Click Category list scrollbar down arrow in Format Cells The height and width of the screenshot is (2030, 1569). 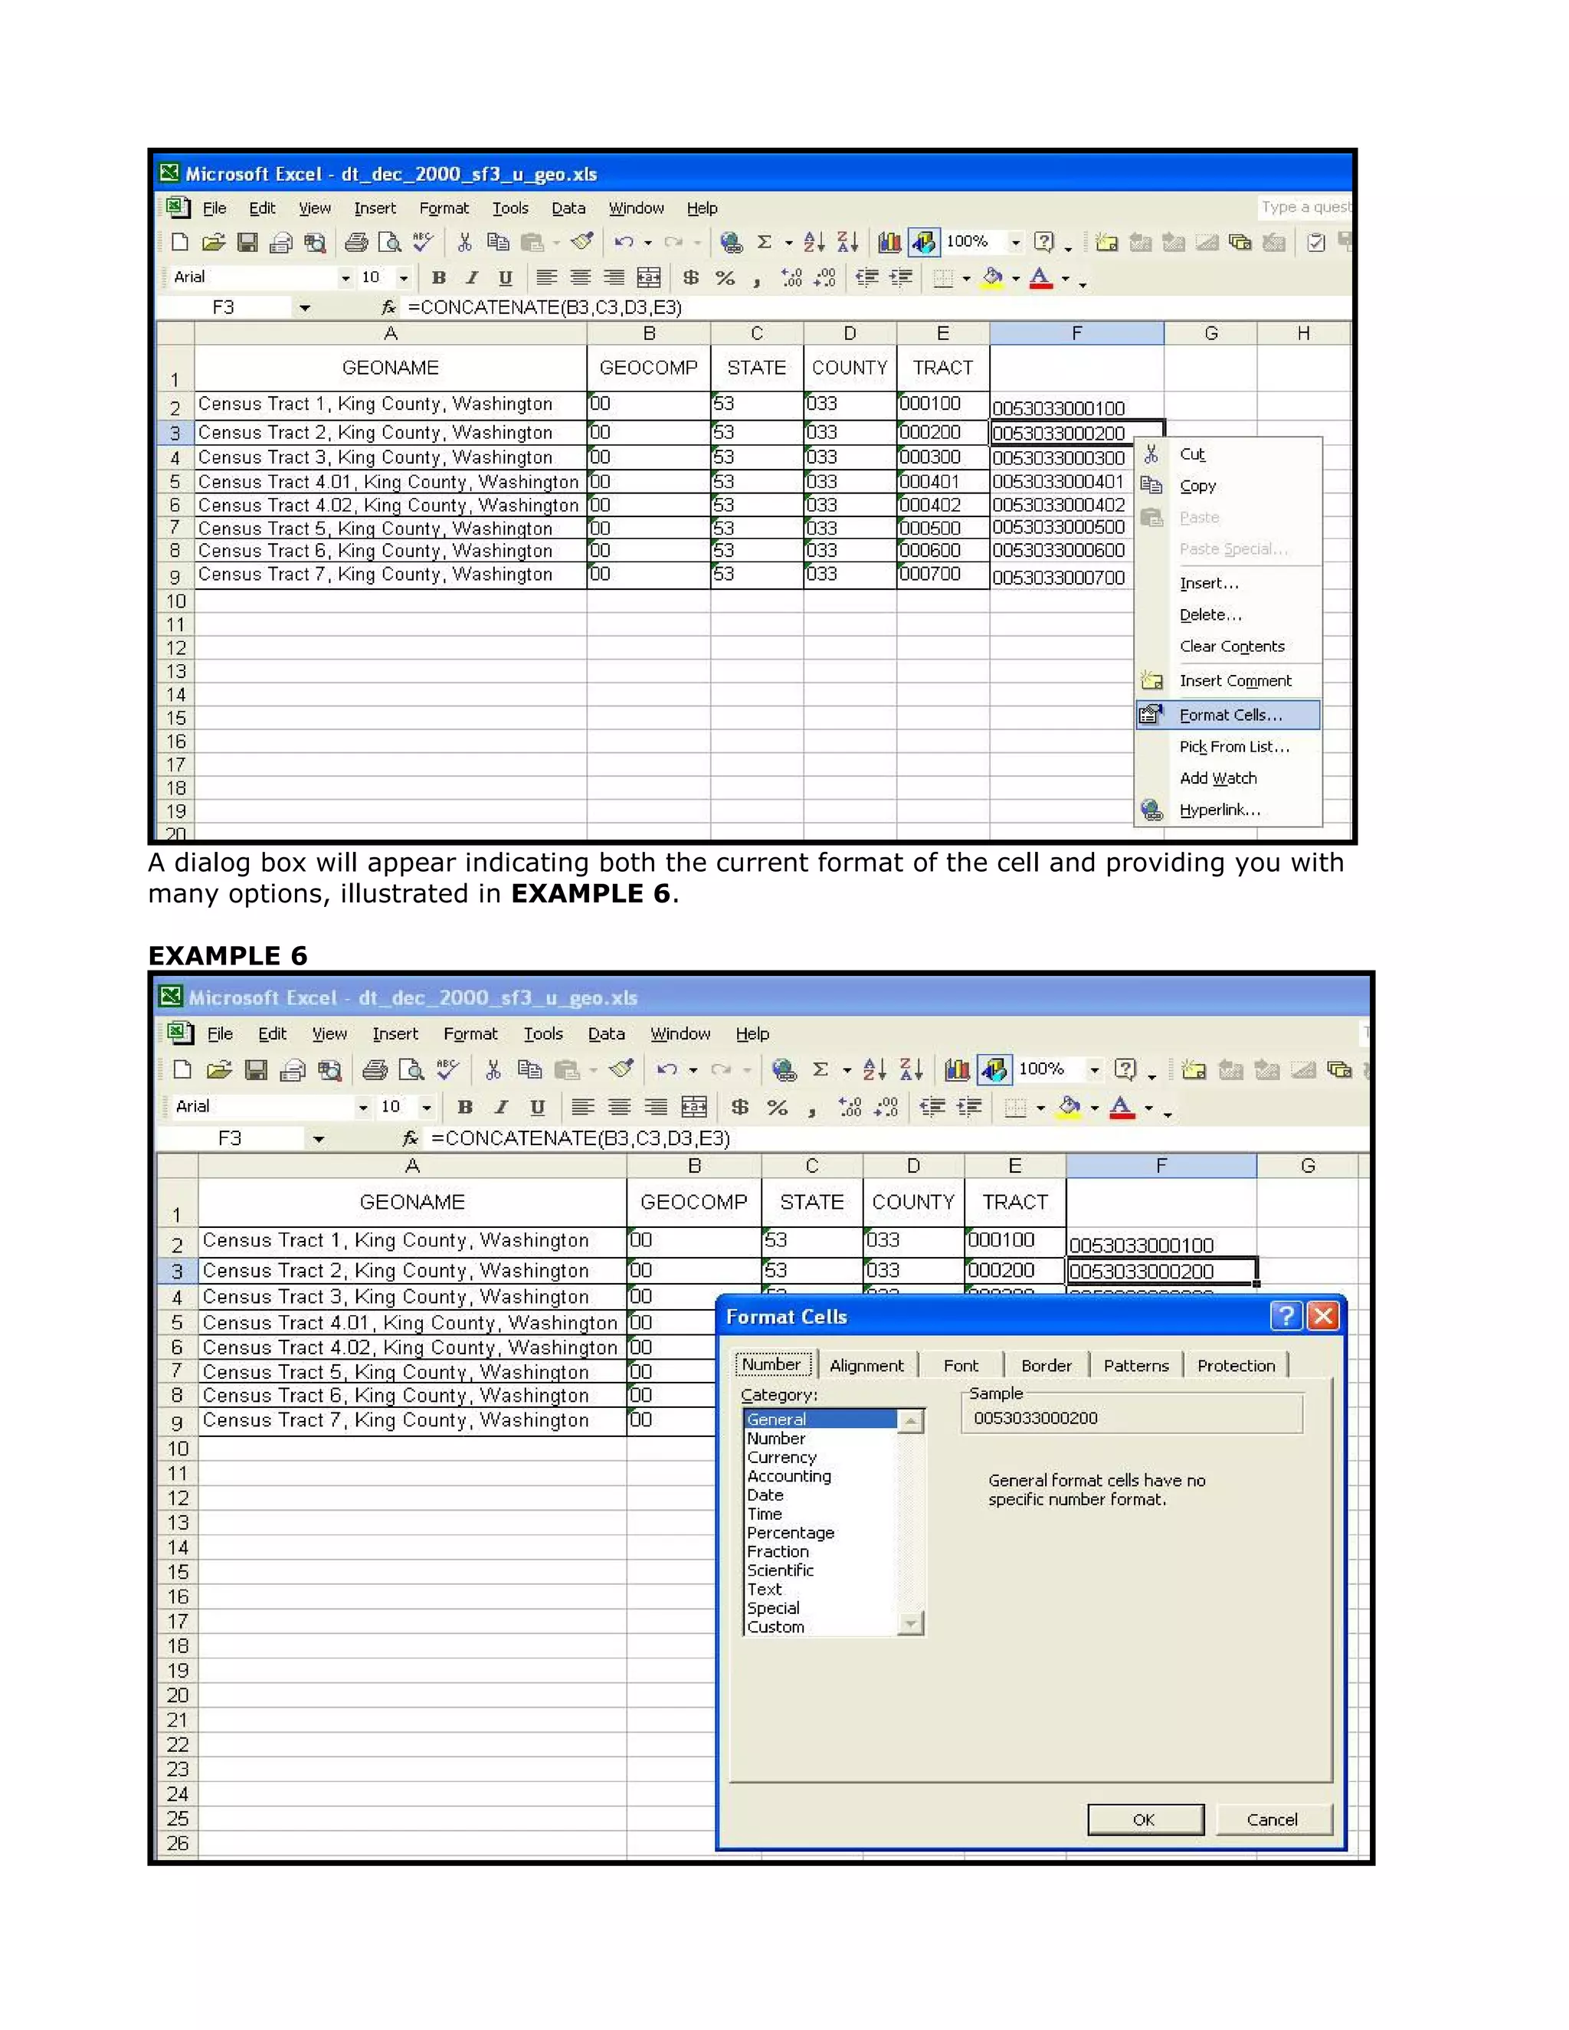tap(911, 1624)
